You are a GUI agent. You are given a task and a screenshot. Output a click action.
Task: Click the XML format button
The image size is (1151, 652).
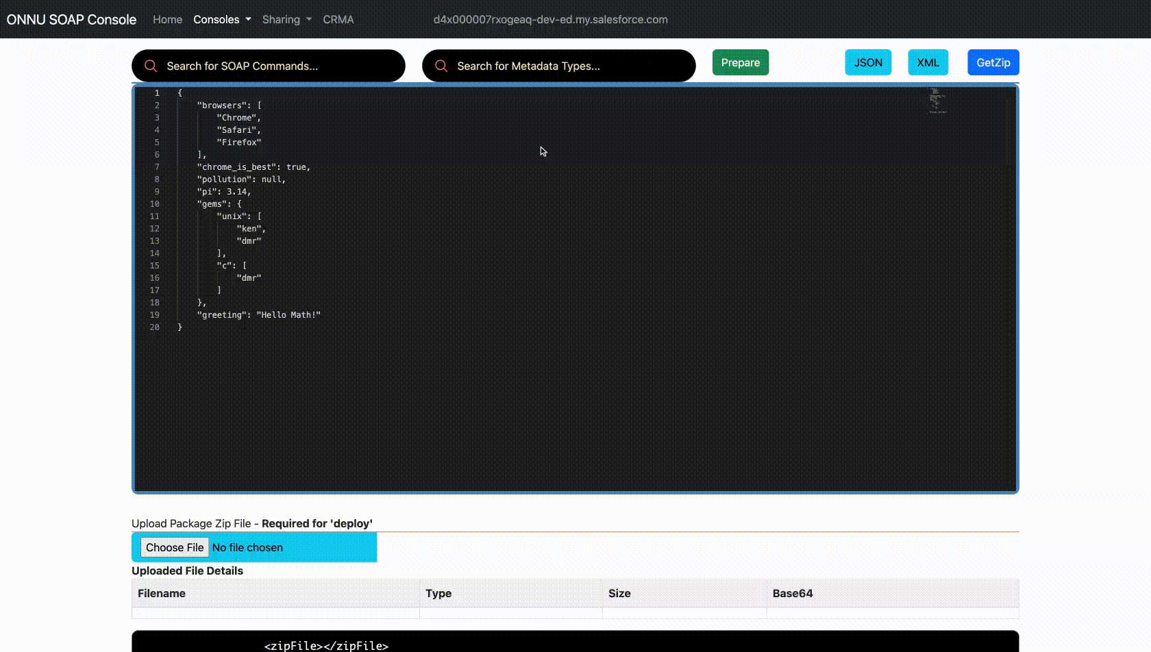928,62
